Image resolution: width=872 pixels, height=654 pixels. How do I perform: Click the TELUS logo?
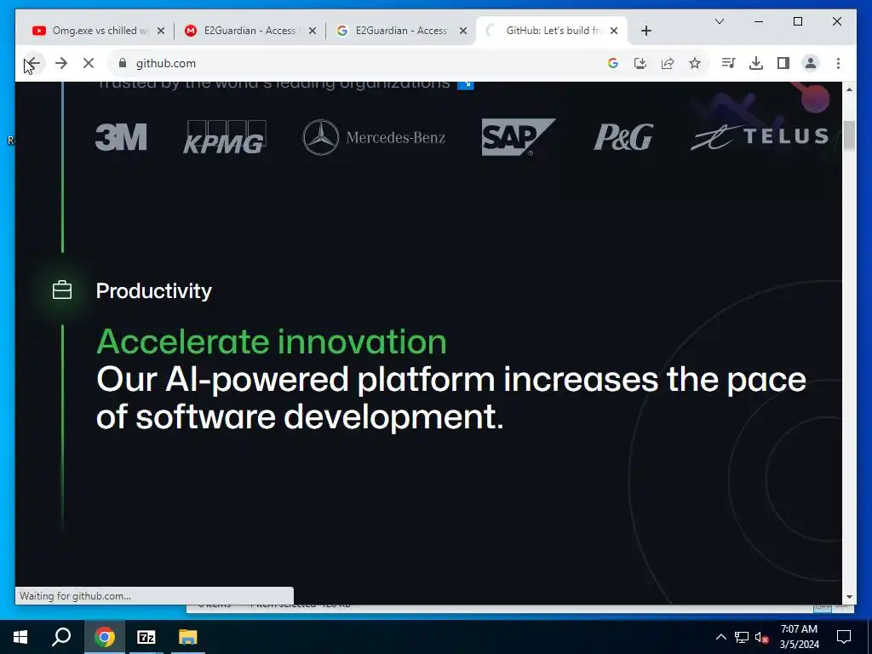tap(760, 137)
